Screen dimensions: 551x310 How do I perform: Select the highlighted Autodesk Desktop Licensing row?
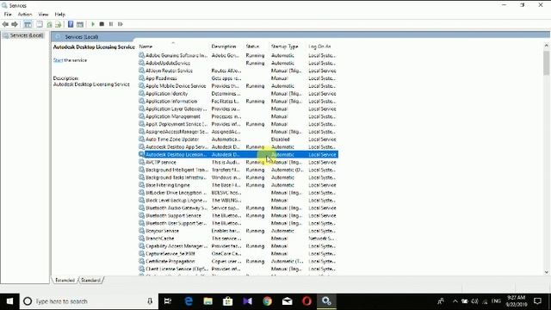[238, 155]
